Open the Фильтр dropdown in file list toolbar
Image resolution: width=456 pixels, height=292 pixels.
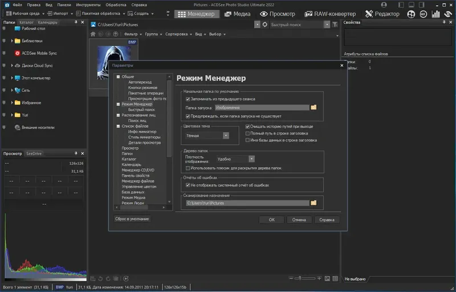133,34
